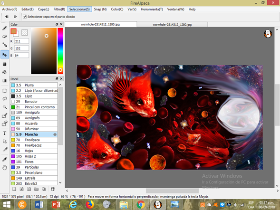The height and width of the screenshot is (210, 280).
Task: Select the Pluma brush
Action: [34, 85]
